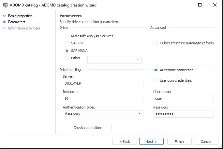Click the ADOMD catalog app icon

pyautogui.click(x=5, y=5)
